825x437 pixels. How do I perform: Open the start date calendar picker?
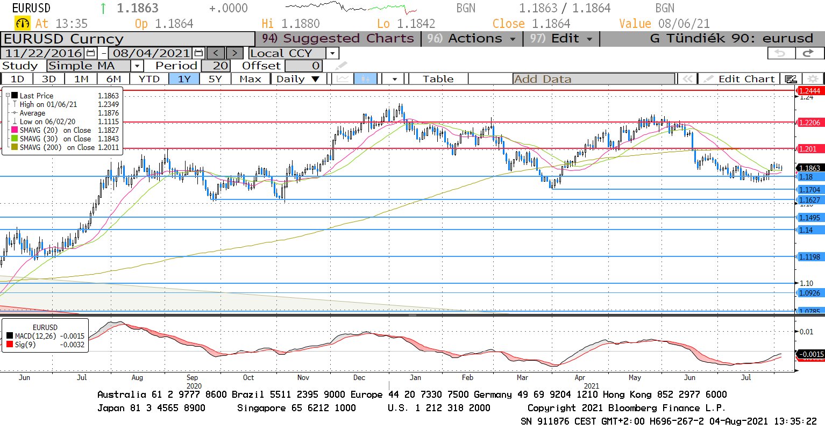[x=90, y=53]
